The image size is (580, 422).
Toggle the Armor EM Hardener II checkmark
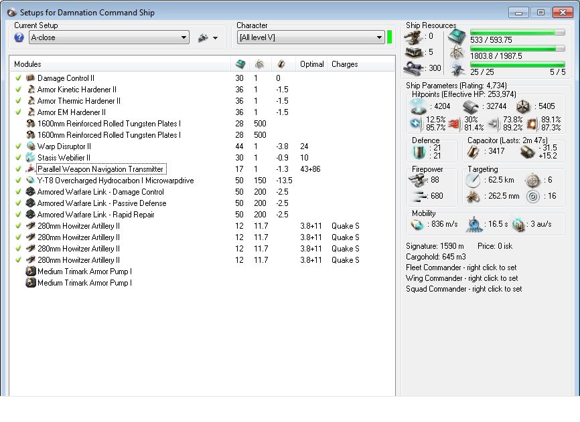(18, 112)
